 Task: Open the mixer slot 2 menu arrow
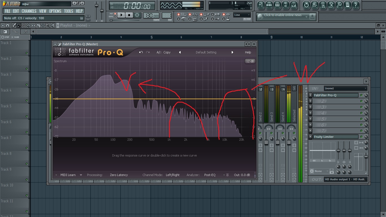coord(310,101)
